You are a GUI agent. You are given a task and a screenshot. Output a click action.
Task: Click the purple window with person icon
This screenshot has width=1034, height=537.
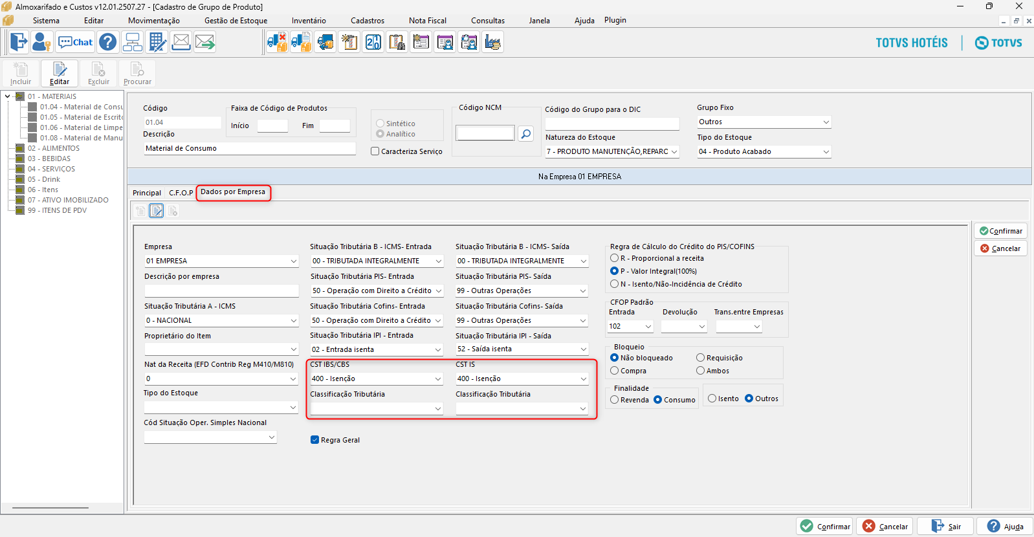pos(445,42)
